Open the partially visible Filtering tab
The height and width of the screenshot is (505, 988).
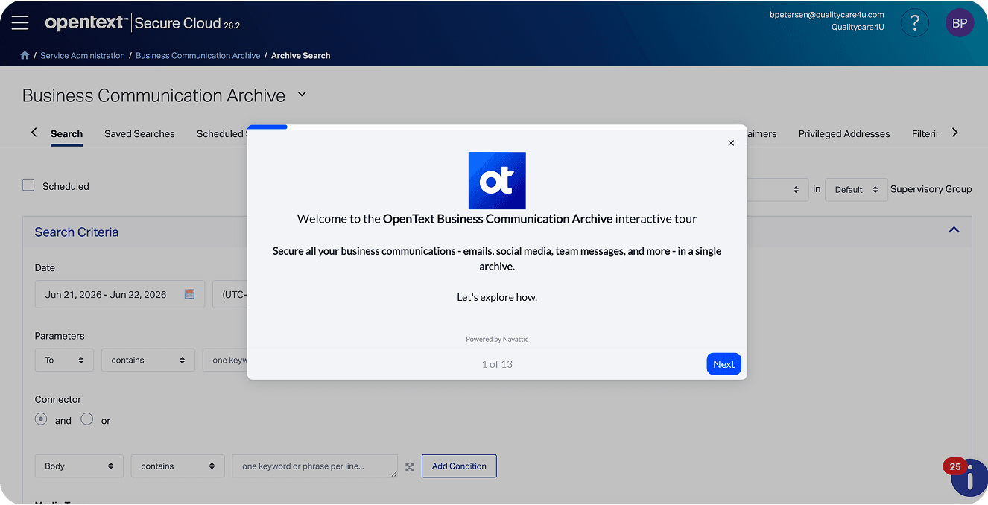(925, 134)
